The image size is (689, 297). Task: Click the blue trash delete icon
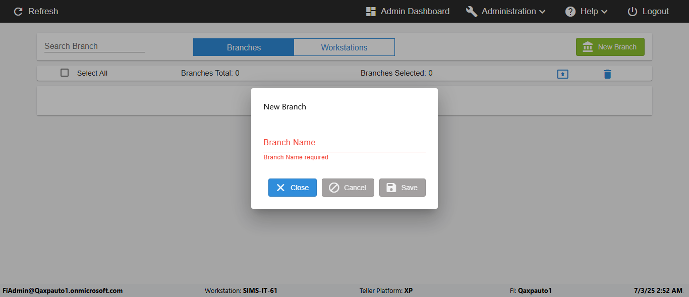tap(607, 74)
